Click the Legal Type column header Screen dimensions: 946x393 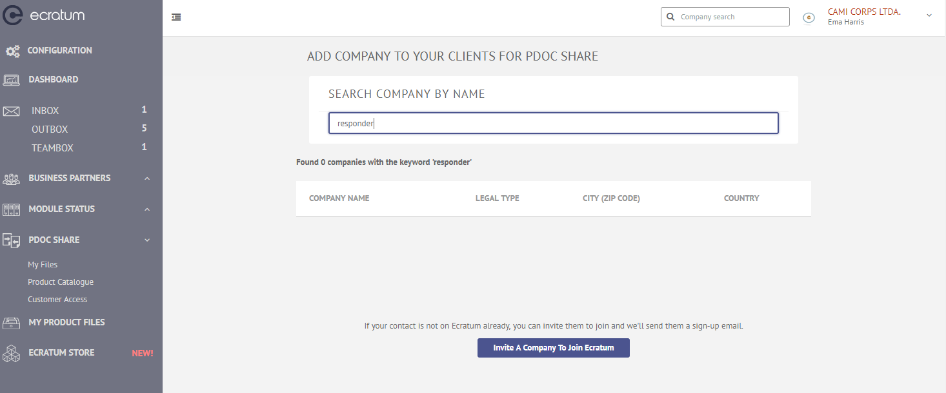498,198
